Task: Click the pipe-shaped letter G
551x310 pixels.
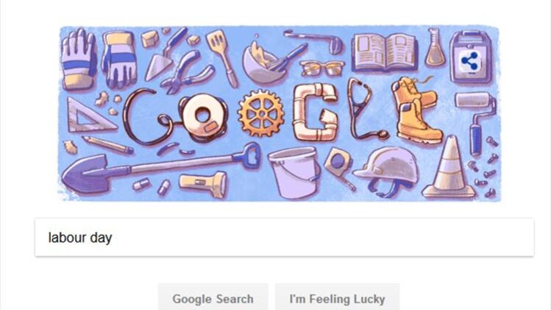Action: pyautogui.click(x=315, y=112)
